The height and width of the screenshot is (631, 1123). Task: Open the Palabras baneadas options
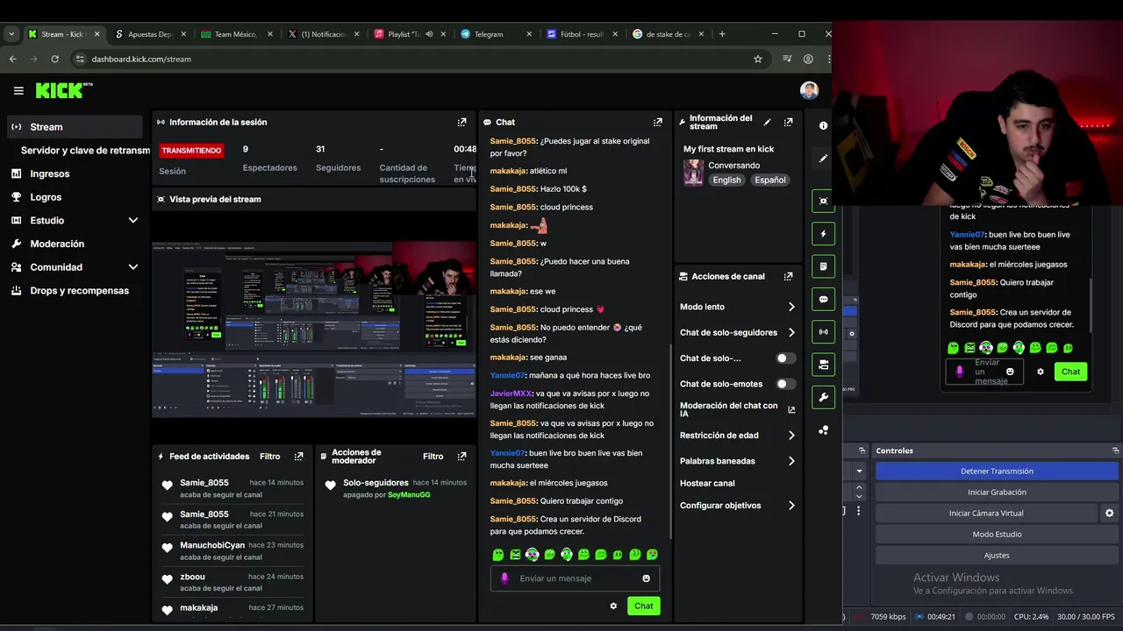coord(737,461)
